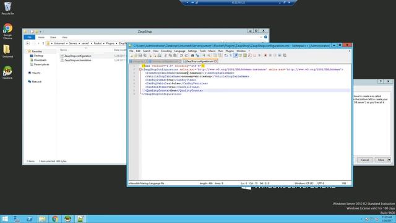Select ZaupShop.en.translation file in Explorer
Screen dimensions: 396x223
[78, 61]
